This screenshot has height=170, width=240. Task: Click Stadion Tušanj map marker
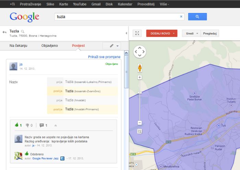tap(231, 105)
